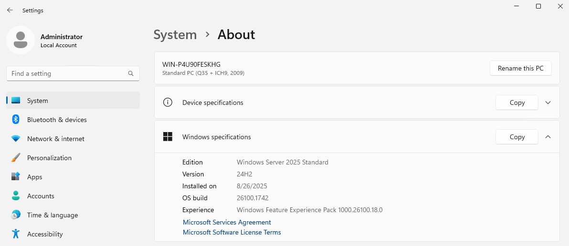Click the 8/26/2025 install date

[252, 186]
